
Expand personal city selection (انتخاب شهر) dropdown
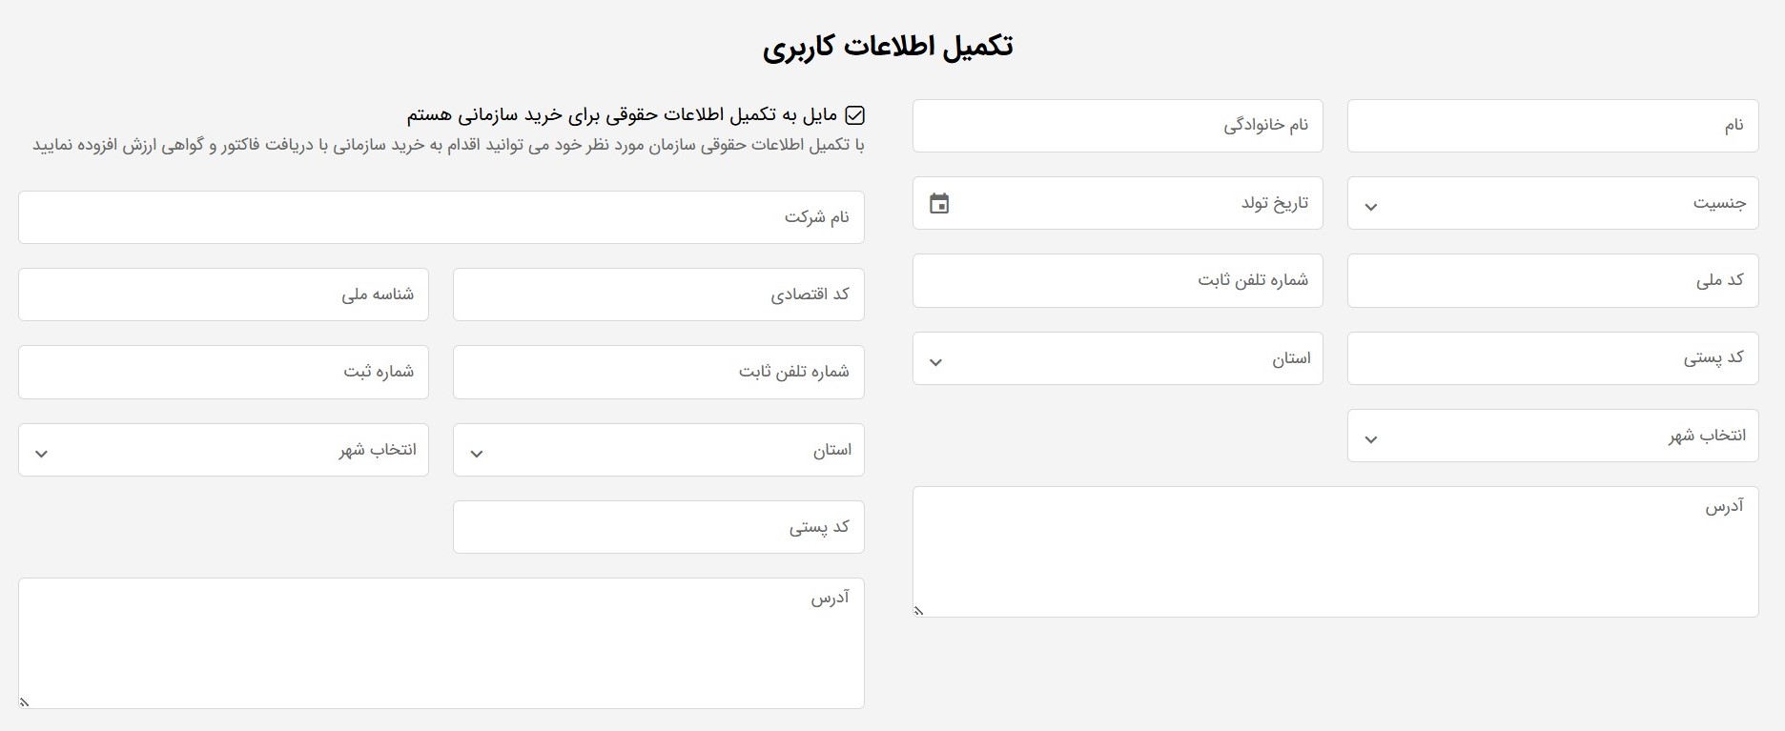pyautogui.click(x=1552, y=437)
